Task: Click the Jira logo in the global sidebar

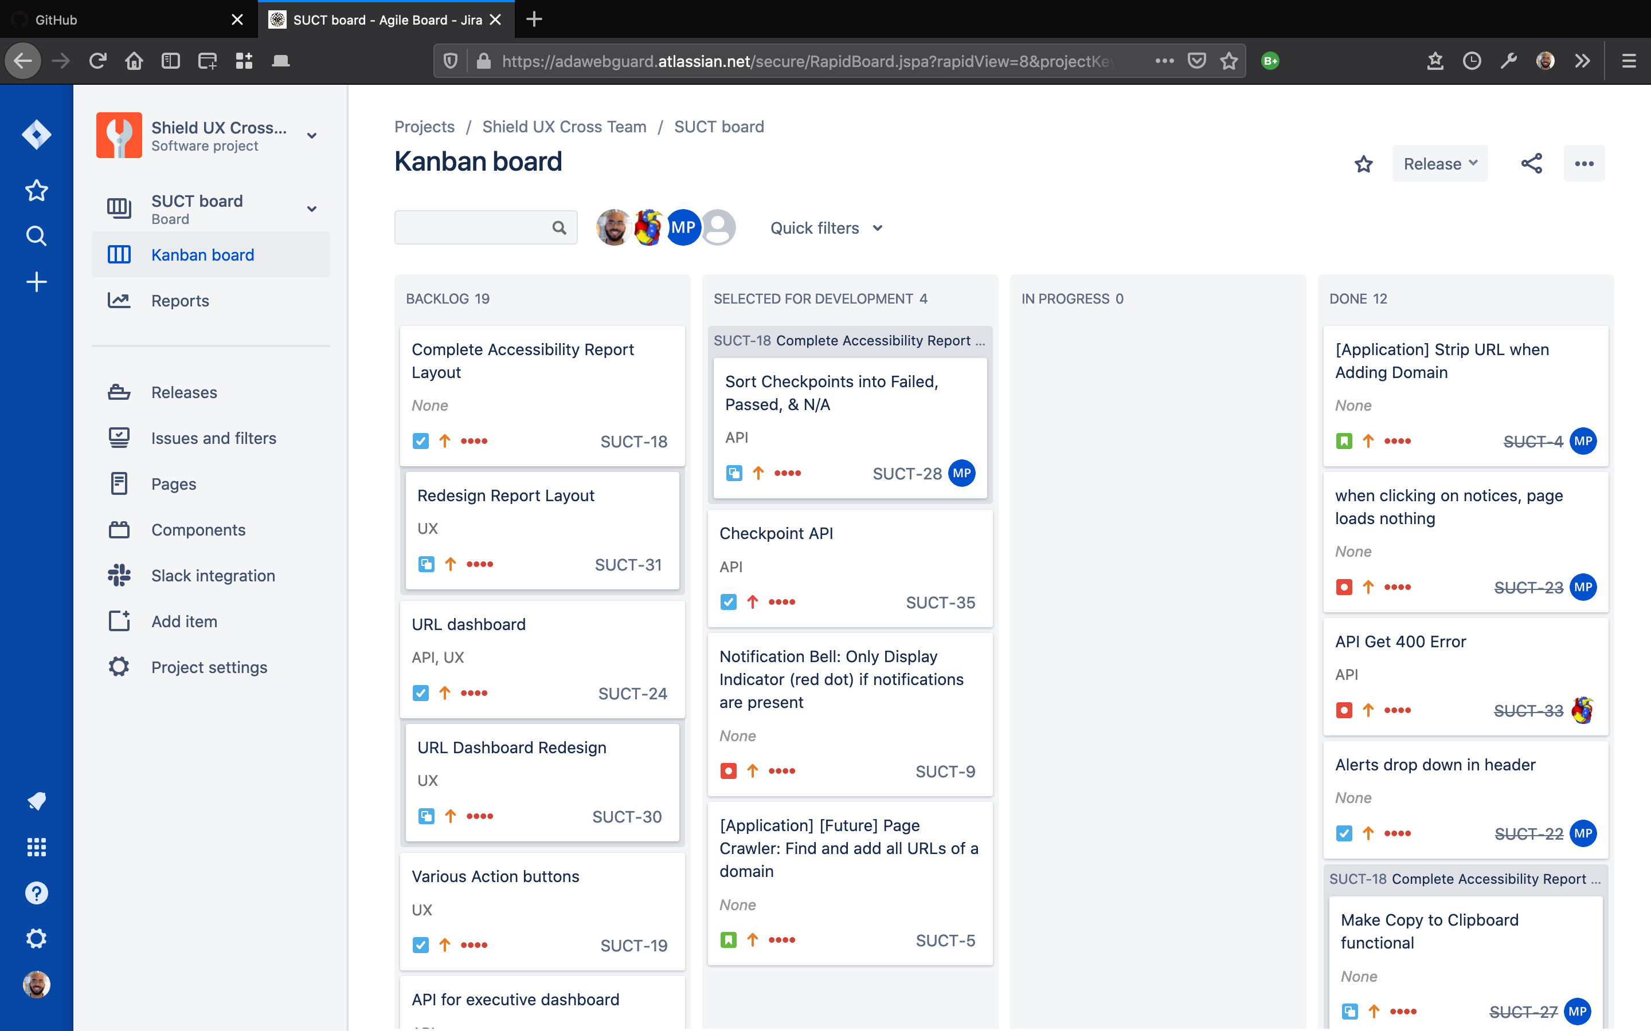Action: [x=36, y=135]
